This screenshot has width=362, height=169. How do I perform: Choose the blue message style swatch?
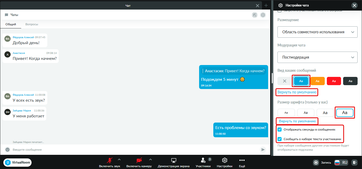(x=301, y=81)
